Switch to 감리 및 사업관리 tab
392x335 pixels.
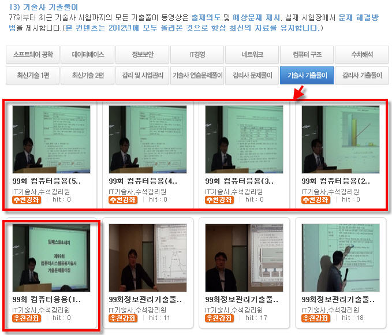(x=143, y=75)
